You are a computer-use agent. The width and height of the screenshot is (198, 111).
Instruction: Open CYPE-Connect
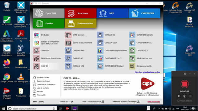pyautogui.click(x=75, y=35)
